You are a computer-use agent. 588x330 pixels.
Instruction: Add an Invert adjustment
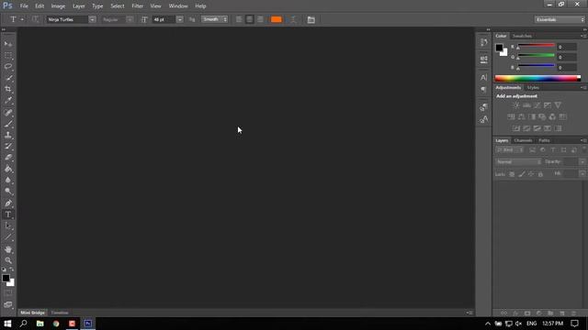point(516,128)
